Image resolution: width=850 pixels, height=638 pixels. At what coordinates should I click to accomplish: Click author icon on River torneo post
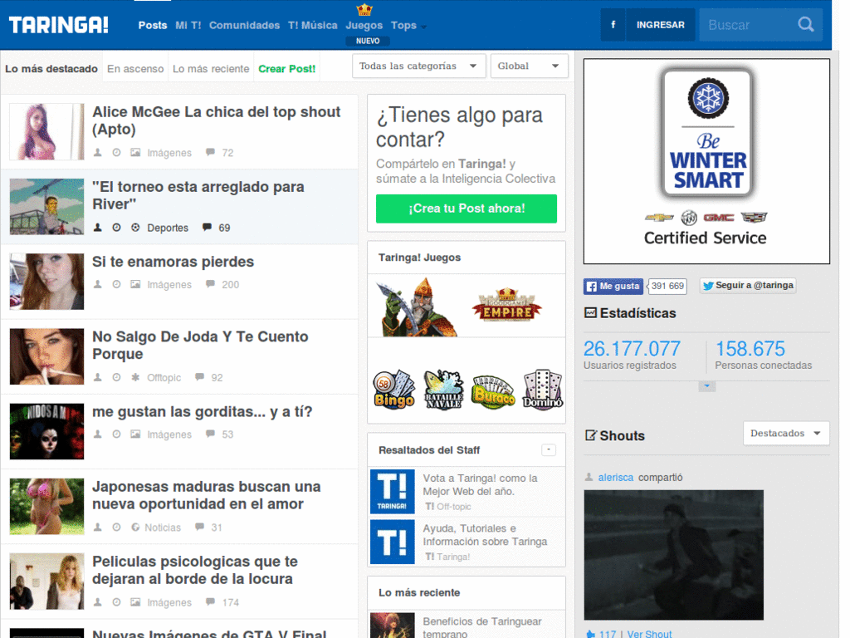pos(98,228)
